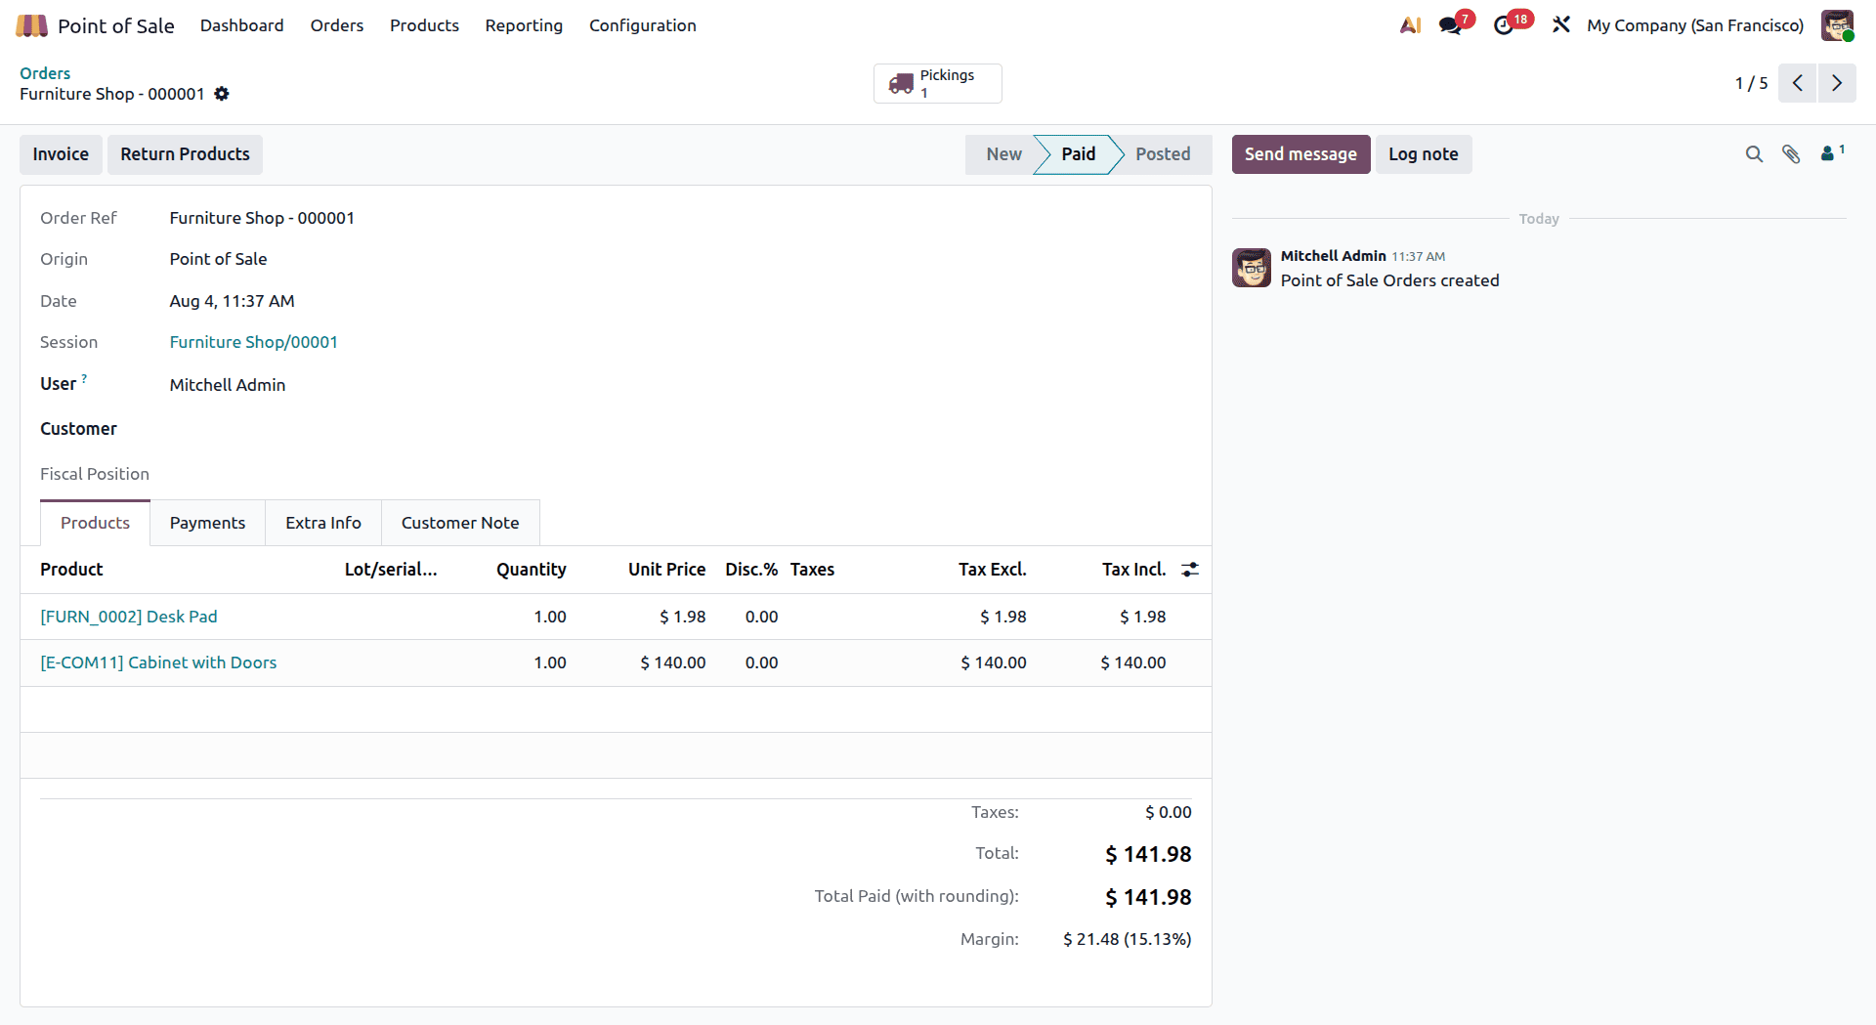Open the [E-COM11] Cabinet with Doors product link
The width and height of the screenshot is (1876, 1025).
(158, 662)
